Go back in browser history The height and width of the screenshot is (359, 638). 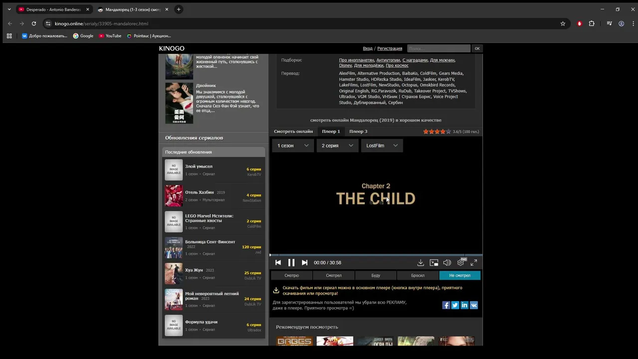coord(10,23)
